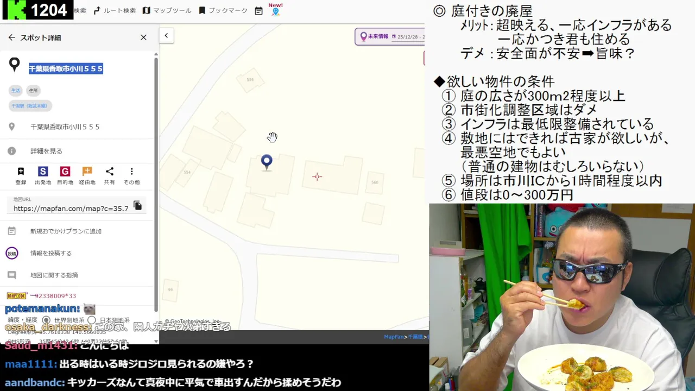Select the 干潟駅(総武本線) station chip
695x391 pixels.
(x=29, y=105)
